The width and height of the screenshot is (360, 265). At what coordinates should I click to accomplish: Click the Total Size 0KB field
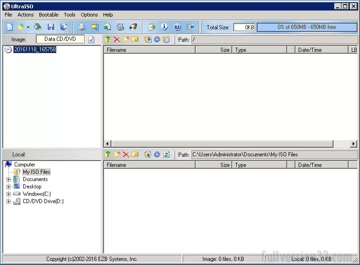point(244,28)
